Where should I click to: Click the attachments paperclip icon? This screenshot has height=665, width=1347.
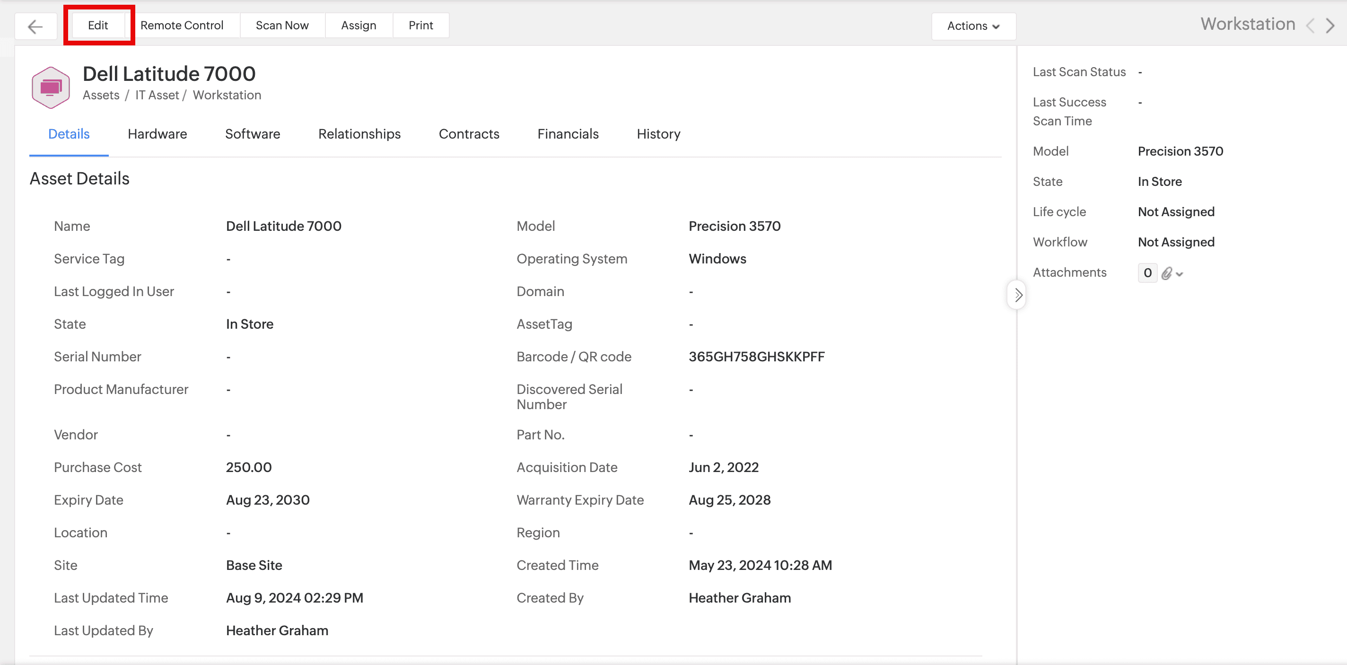tap(1167, 273)
